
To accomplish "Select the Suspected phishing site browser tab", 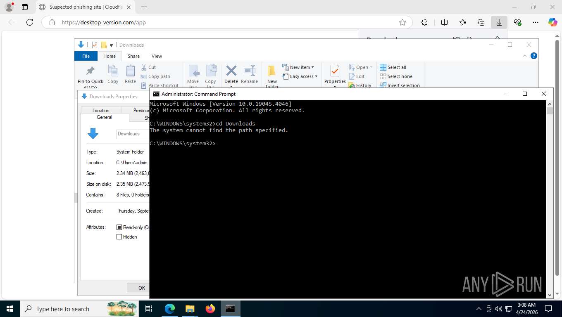I will pyautogui.click(x=86, y=7).
